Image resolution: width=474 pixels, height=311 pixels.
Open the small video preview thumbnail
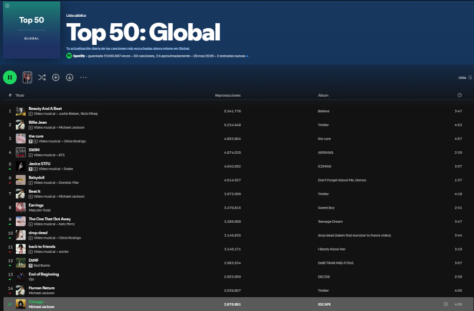pyautogui.click(x=28, y=77)
